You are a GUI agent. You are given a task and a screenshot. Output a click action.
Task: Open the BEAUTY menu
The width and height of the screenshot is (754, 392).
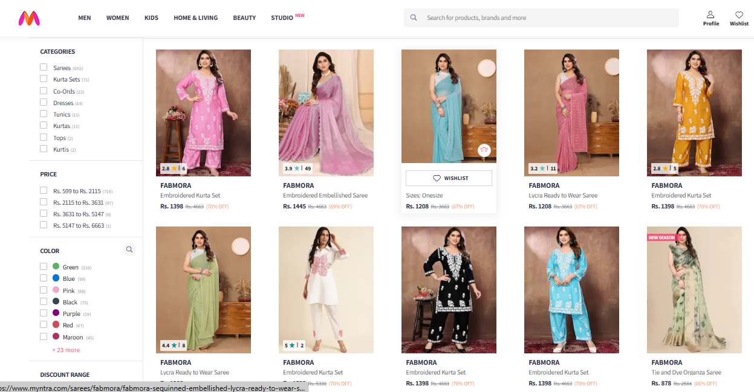(x=244, y=18)
